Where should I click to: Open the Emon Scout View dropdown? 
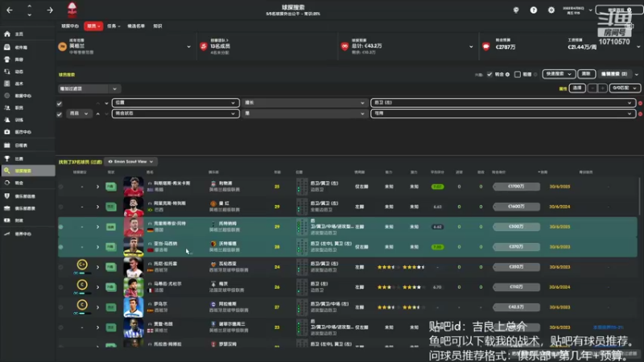click(131, 162)
